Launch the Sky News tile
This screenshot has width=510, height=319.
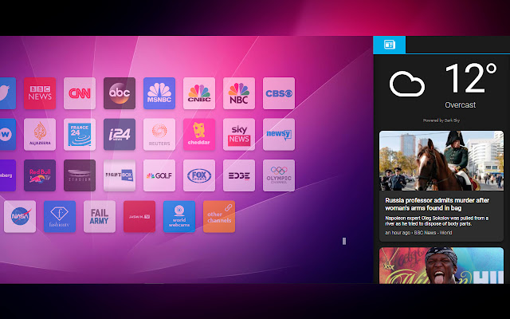click(x=239, y=135)
